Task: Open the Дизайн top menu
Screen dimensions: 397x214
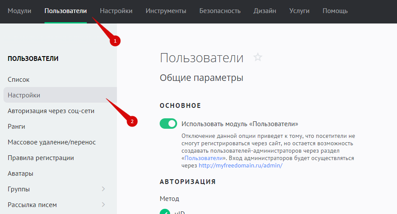Action: [x=265, y=11]
